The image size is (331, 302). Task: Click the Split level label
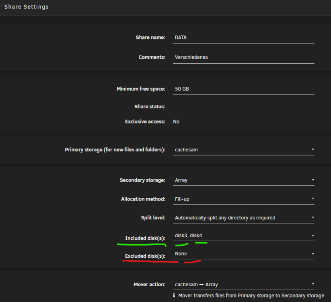[x=153, y=218]
